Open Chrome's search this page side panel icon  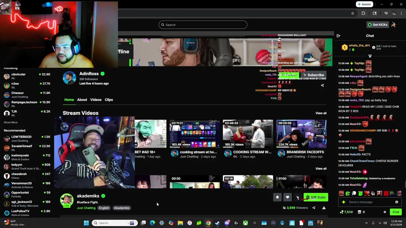coord(375,13)
